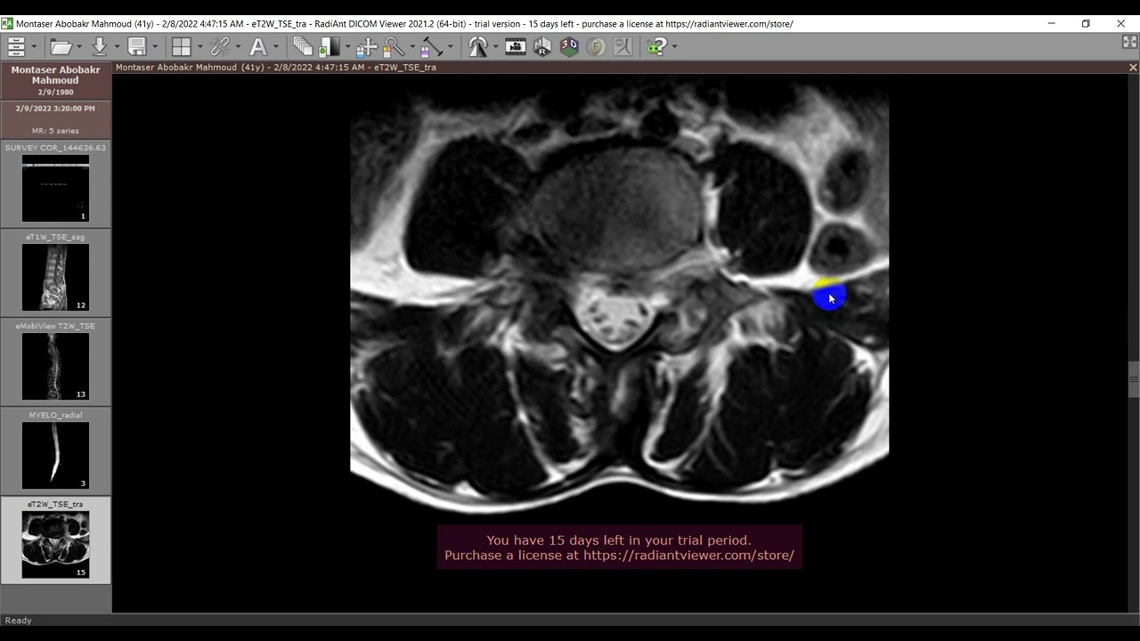Expand the Save/export dropdown arrow
Viewport: 1140px width, 641px height.
click(x=155, y=46)
